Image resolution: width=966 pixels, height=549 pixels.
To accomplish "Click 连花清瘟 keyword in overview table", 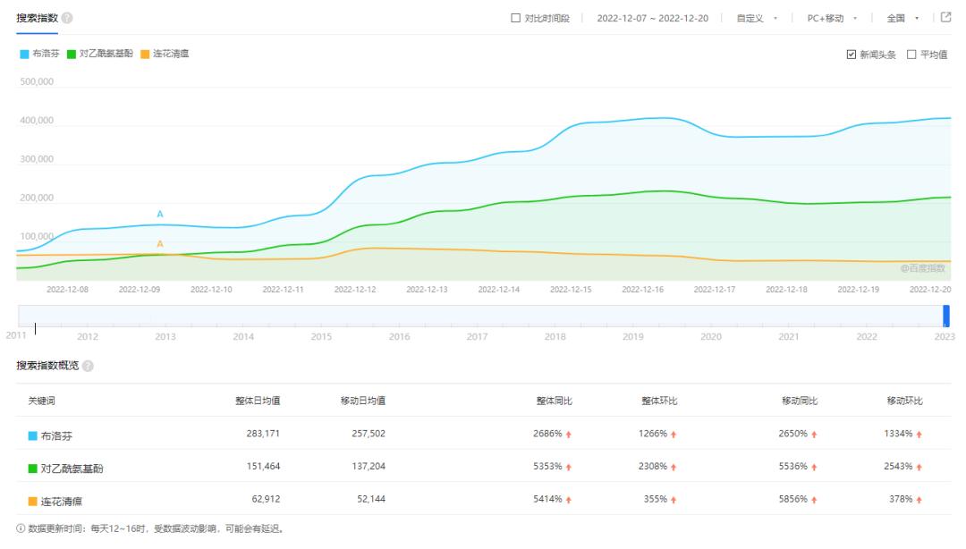I will (62, 501).
